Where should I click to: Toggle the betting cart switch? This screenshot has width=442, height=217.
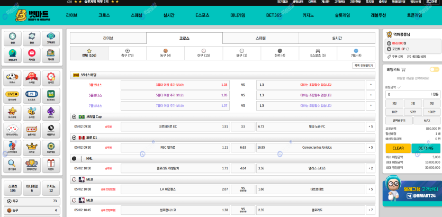click(x=434, y=69)
